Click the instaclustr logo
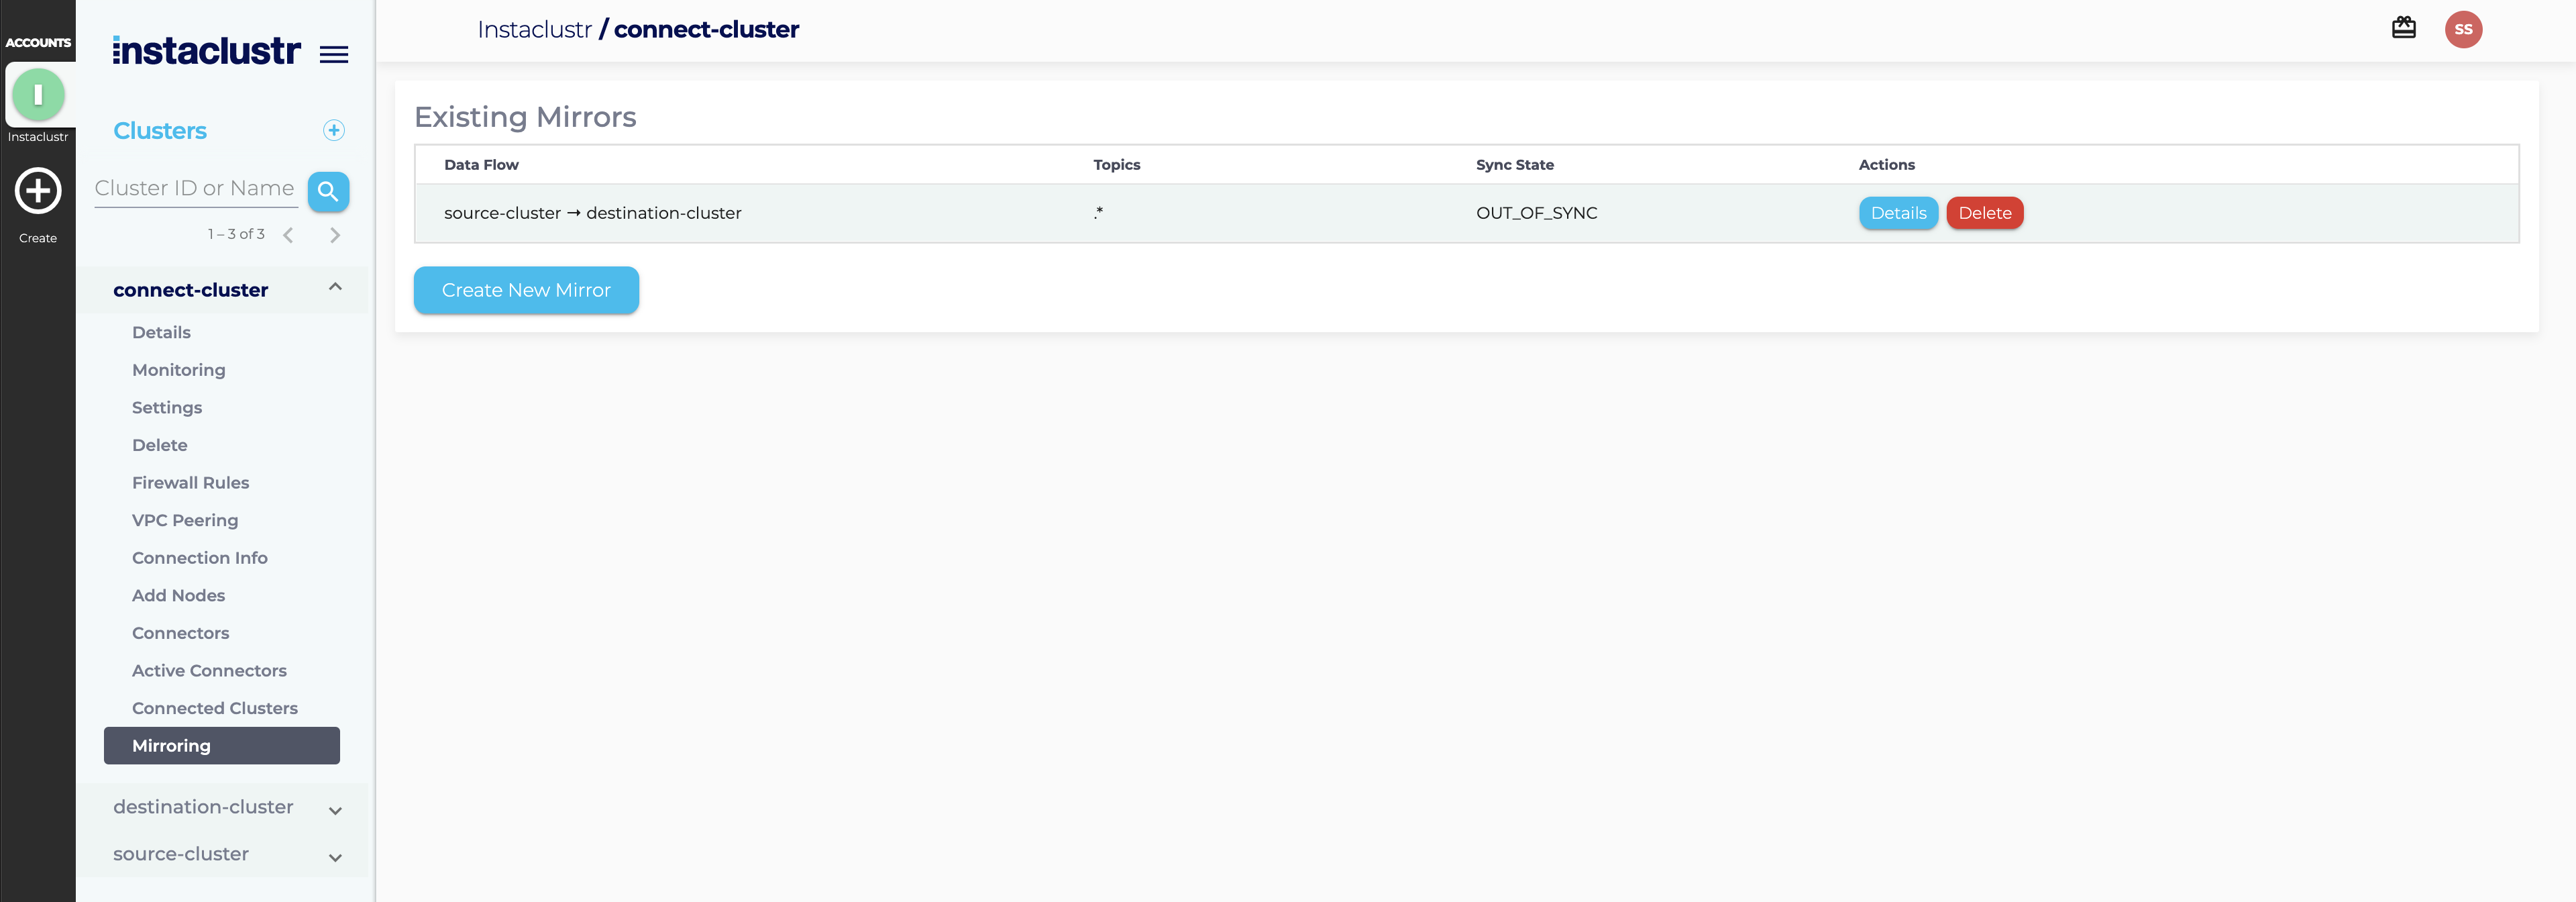Viewport: 2576px width, 902px height. [x=206, y=50]
